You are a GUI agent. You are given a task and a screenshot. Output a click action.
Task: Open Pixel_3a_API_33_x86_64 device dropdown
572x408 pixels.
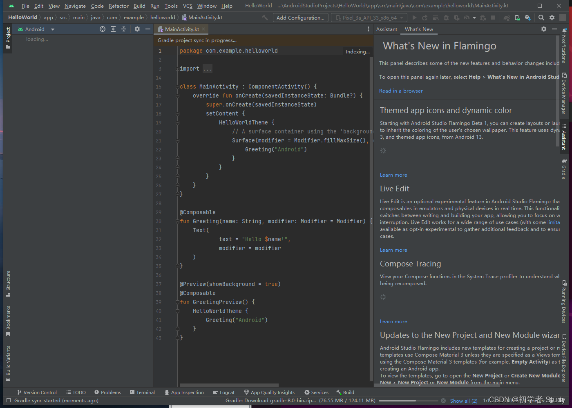click(x=369, y=18)
